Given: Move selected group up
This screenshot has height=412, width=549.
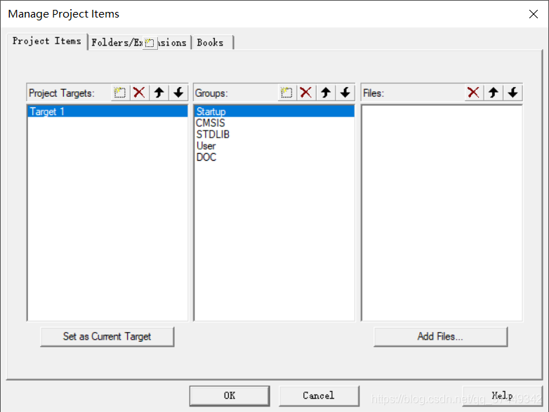Looking at the screenshot, I should point(326,93).
